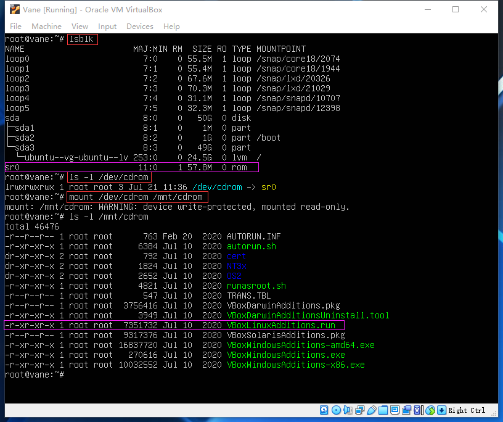Click the loop0 /snap/core18/2074 row
The width and height of the screenshot is (503, 422).
[x=173, y=59]
